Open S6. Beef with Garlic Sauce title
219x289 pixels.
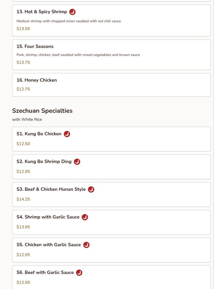pos(45,272)
